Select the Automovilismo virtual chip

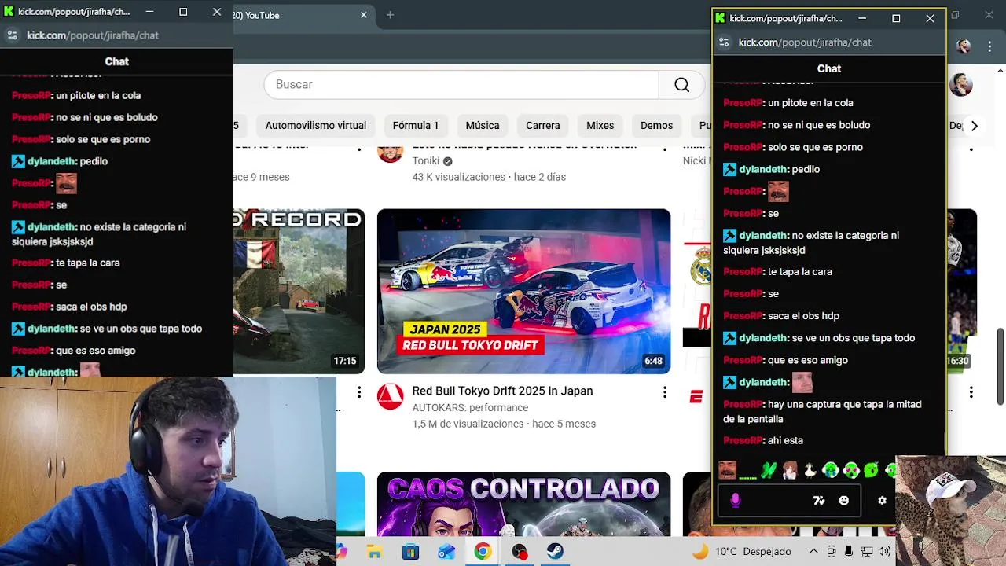[x=316, y=126]
